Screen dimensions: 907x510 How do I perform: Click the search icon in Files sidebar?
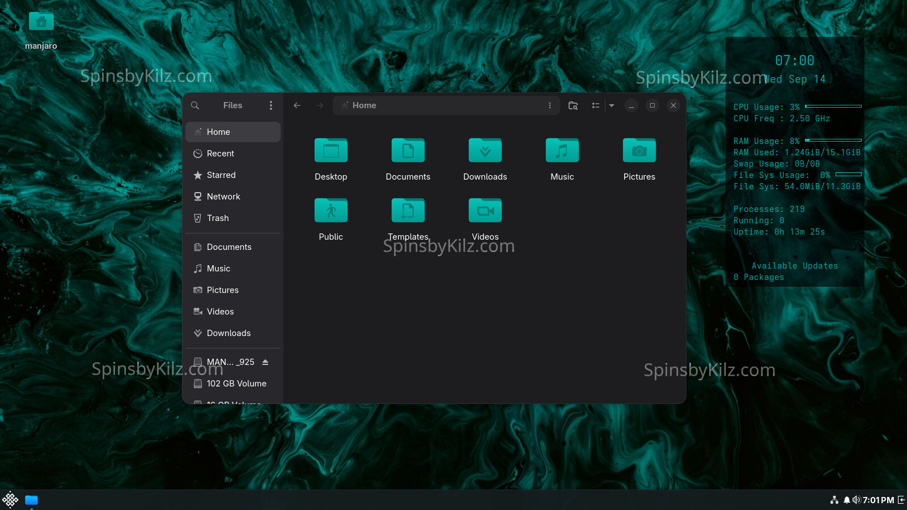tap(195, 105)
